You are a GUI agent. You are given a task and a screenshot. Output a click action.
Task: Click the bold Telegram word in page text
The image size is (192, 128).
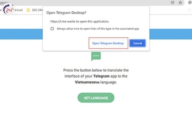coord(101,76)
